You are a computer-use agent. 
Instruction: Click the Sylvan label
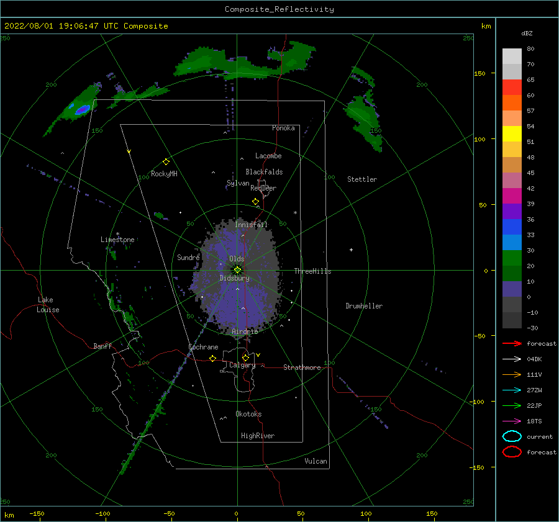238,183
